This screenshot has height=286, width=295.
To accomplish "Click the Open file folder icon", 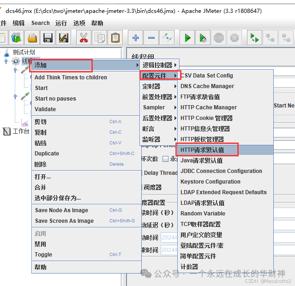I will 32,38.
